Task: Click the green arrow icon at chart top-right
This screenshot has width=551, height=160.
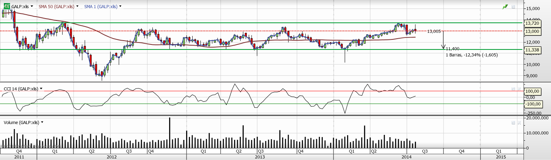Action: coord(505,7)
